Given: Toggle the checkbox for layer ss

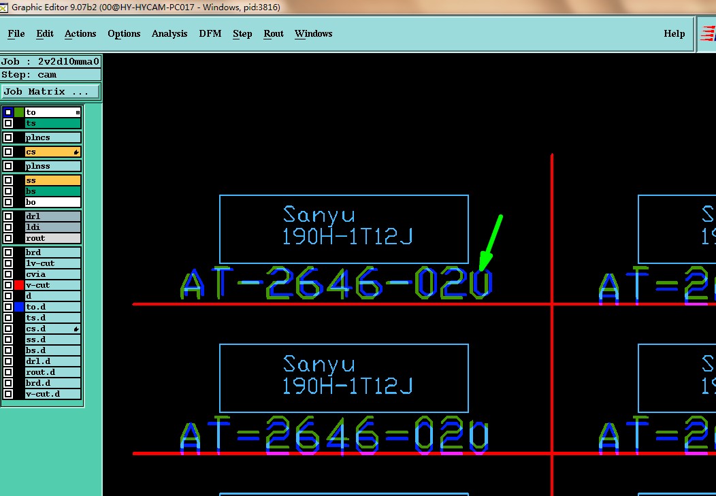Looking at the screenshot, I should pos(7,180).
